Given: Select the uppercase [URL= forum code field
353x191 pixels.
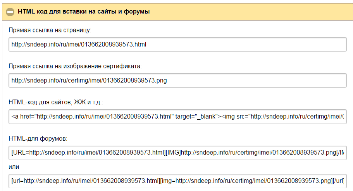Looking at the screenshot, I should point(177,152).
